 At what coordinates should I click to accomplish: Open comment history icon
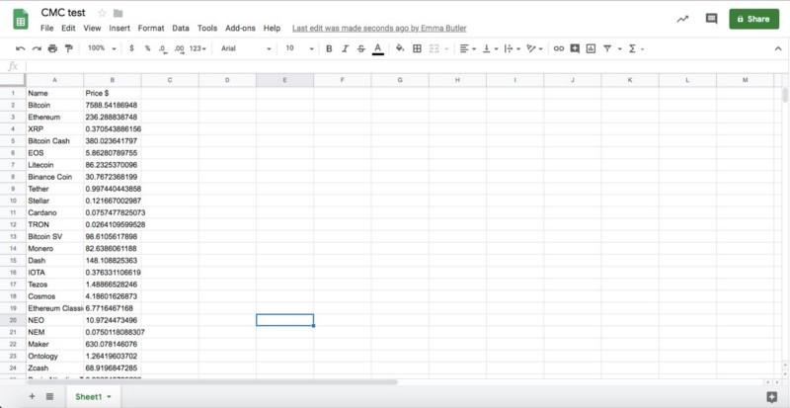(711, 19)
